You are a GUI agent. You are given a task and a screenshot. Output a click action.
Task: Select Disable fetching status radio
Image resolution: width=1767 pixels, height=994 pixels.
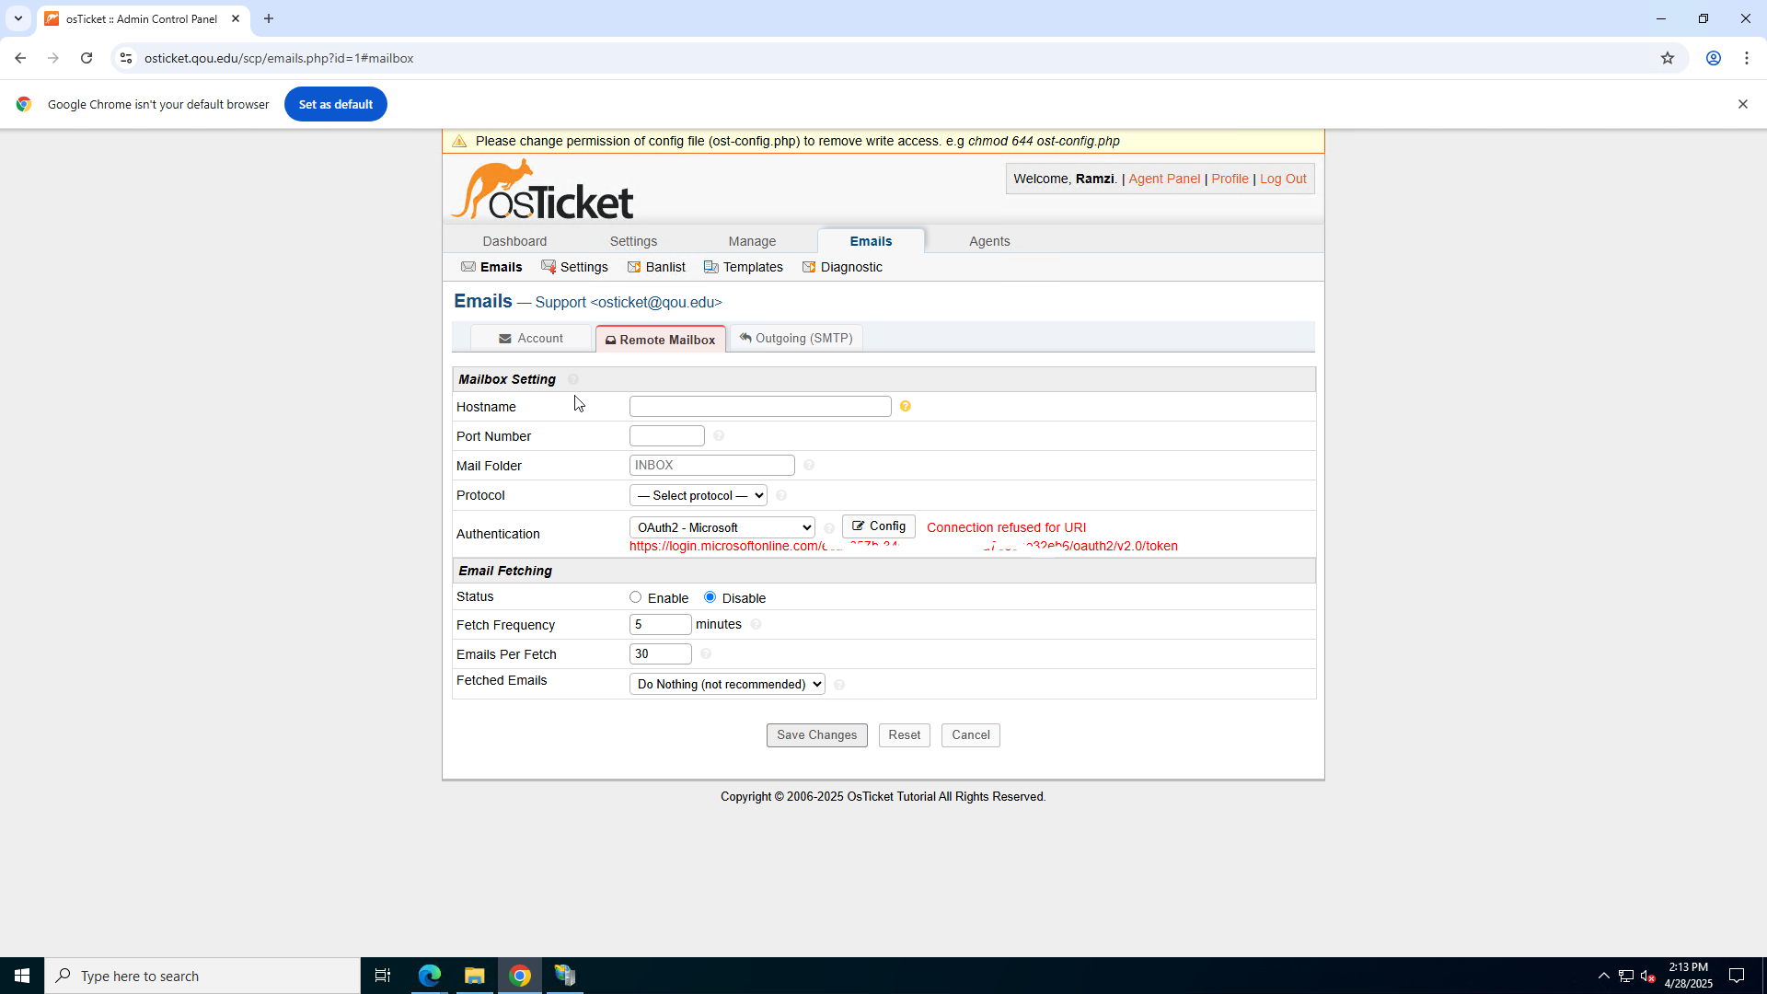(710, 597)
